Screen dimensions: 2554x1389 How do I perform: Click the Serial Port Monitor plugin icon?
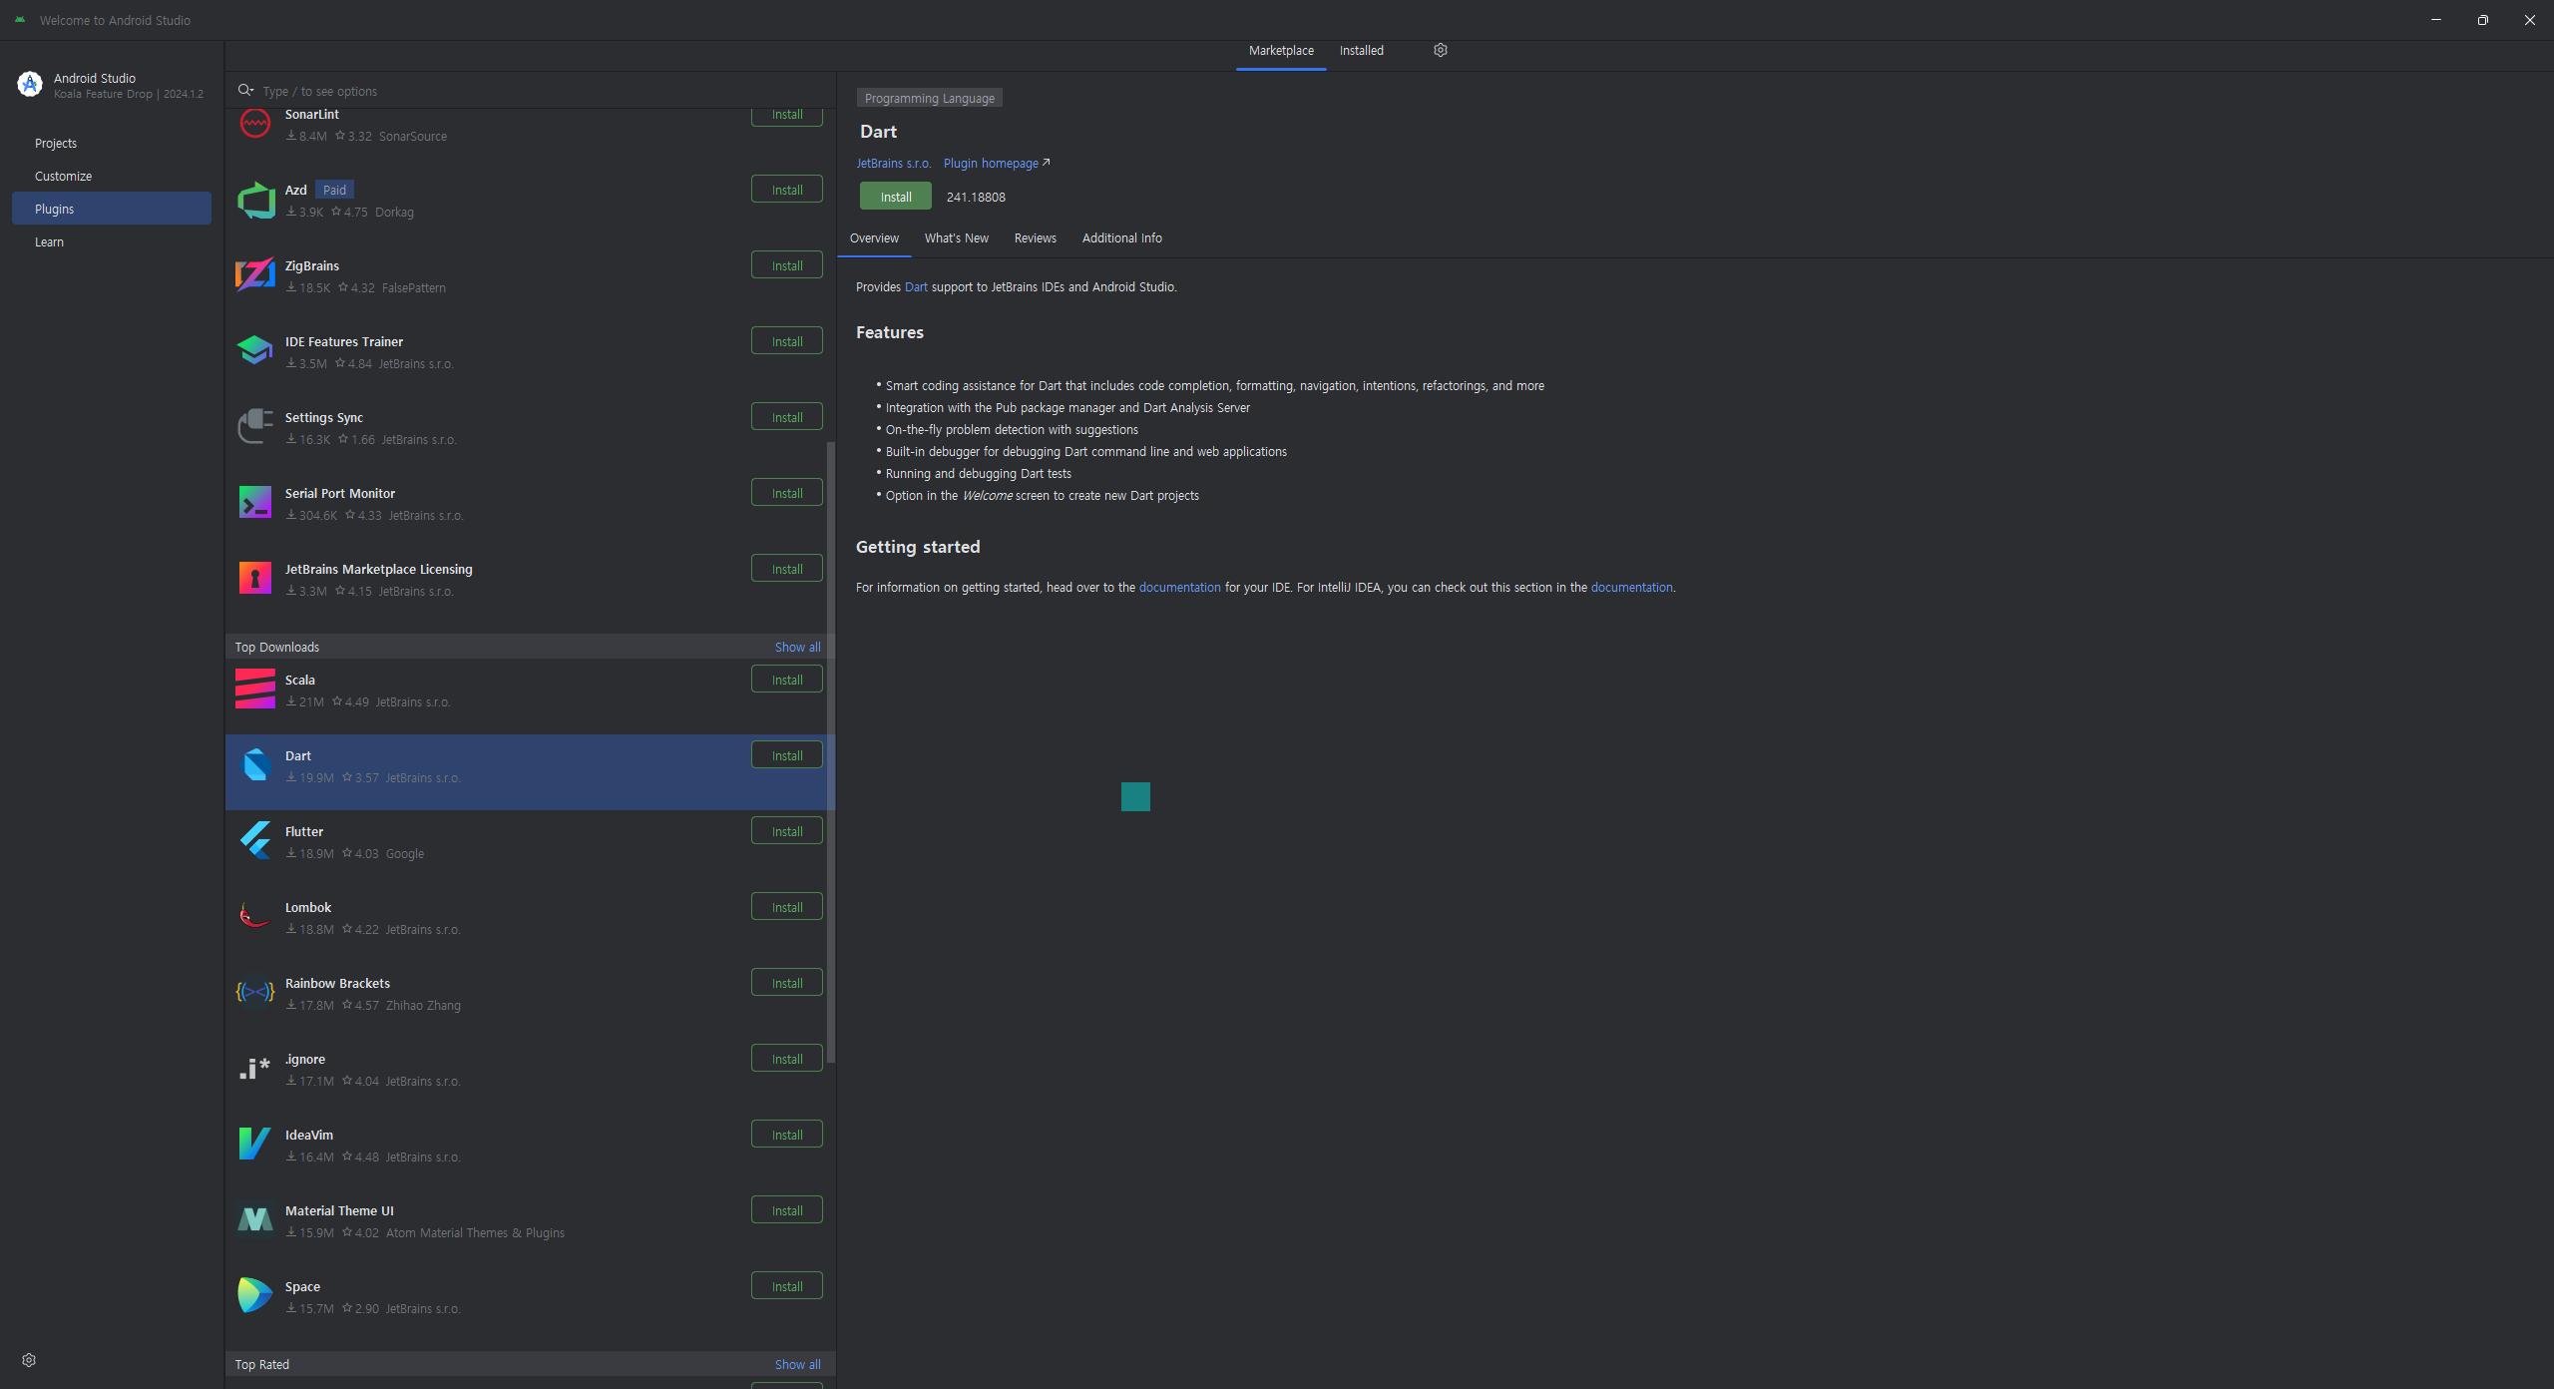(x=255, y=502)
